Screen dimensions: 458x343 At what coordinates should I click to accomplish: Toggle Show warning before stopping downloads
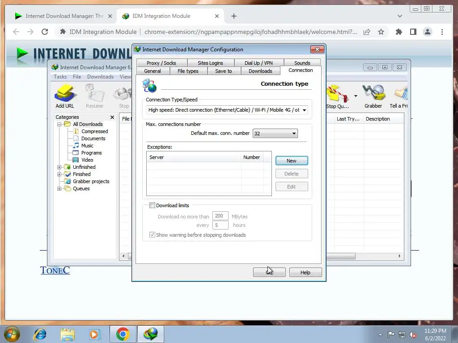click(x=152, y=235)
